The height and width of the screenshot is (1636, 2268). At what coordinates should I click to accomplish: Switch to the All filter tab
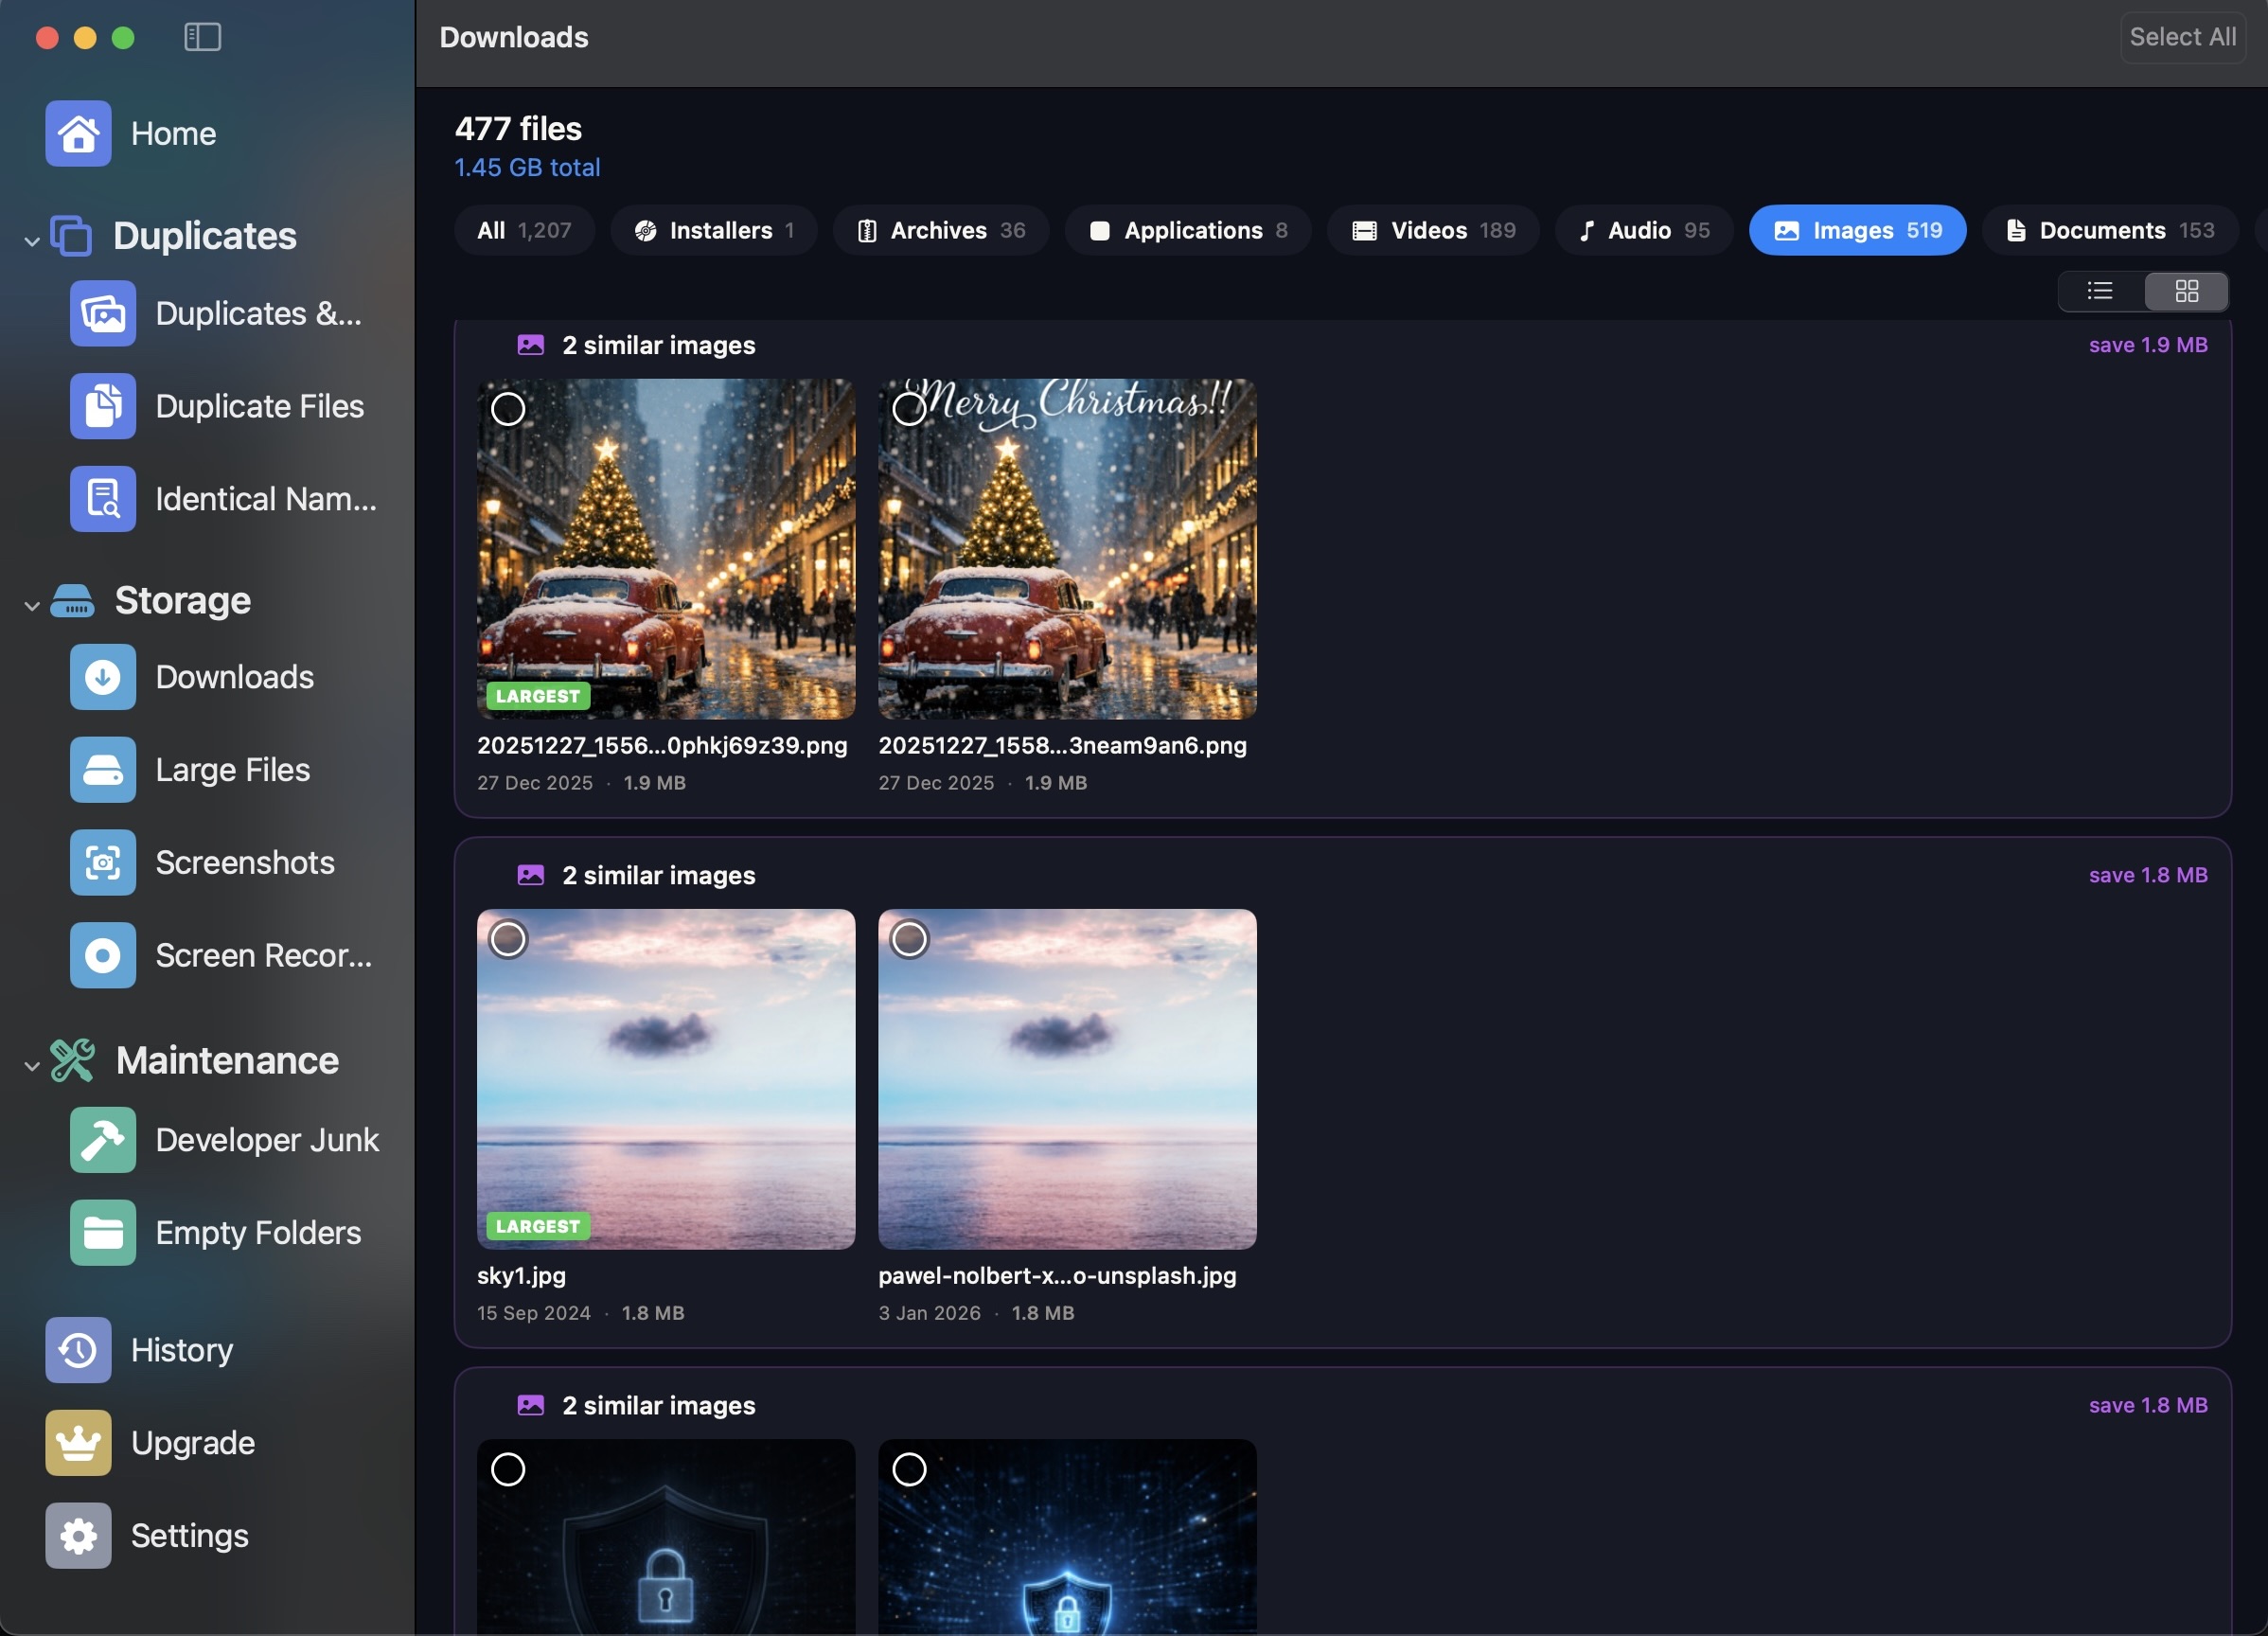(524, 231)
